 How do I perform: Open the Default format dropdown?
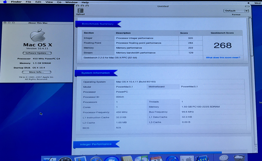tap(236, 11)
